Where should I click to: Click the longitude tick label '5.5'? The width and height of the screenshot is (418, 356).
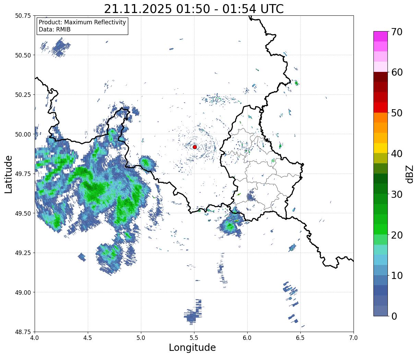pyautogui.click(x=194, y=338)
